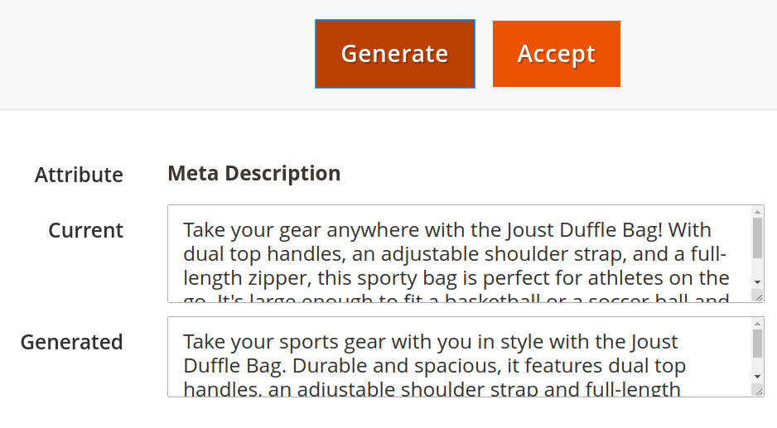Click the Attribute label
The width and height of the screenshot is (777, 428).
tap(79, 175)
